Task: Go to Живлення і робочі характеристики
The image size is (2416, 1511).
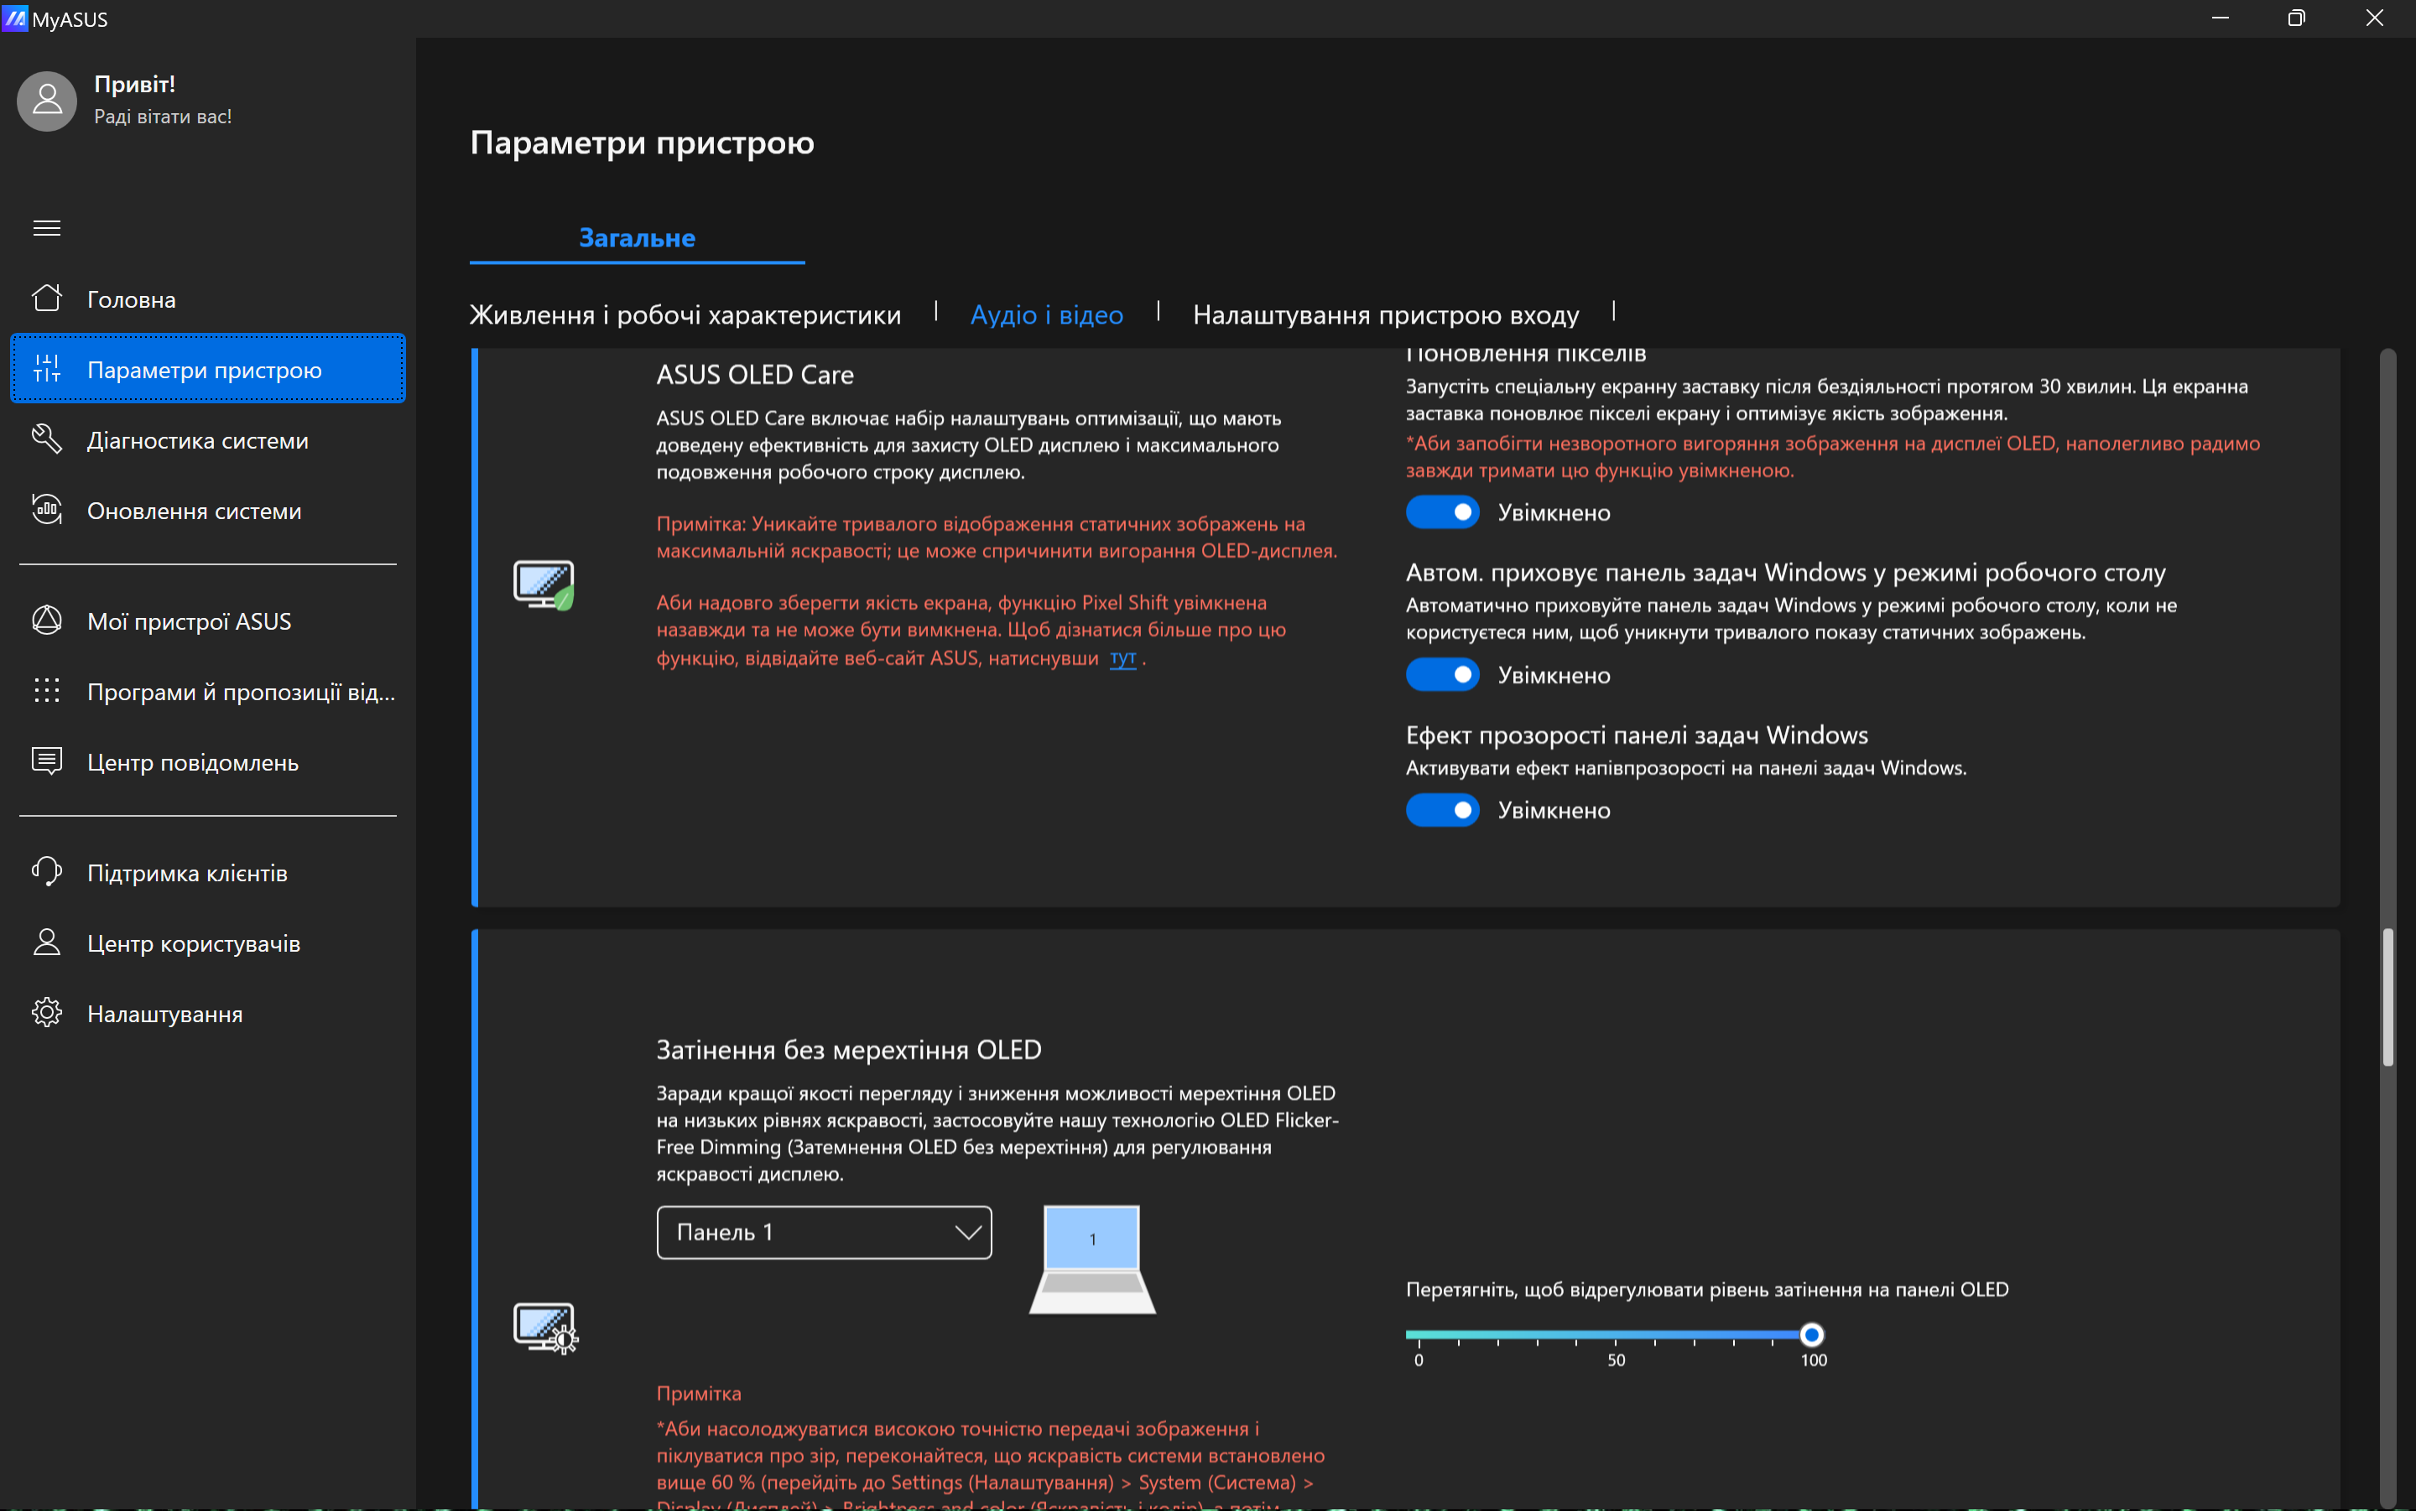Action: click(685, 314)
